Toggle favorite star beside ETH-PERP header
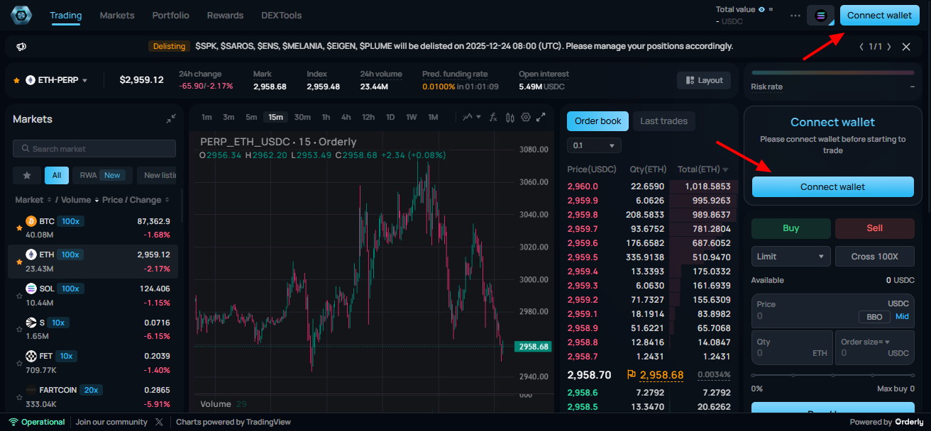931x431 pixels. [x=16, y=80]
